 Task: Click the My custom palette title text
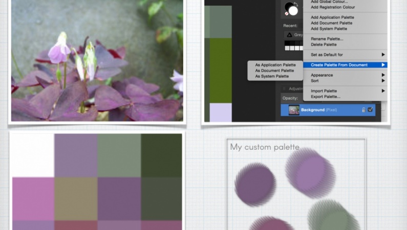[265, 147]
